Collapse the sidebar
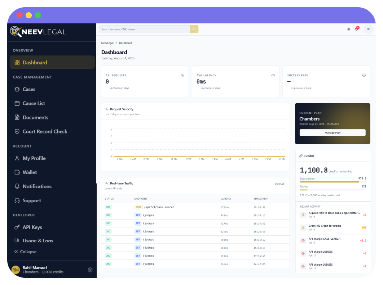383x285 pixels. click(25, 252)
